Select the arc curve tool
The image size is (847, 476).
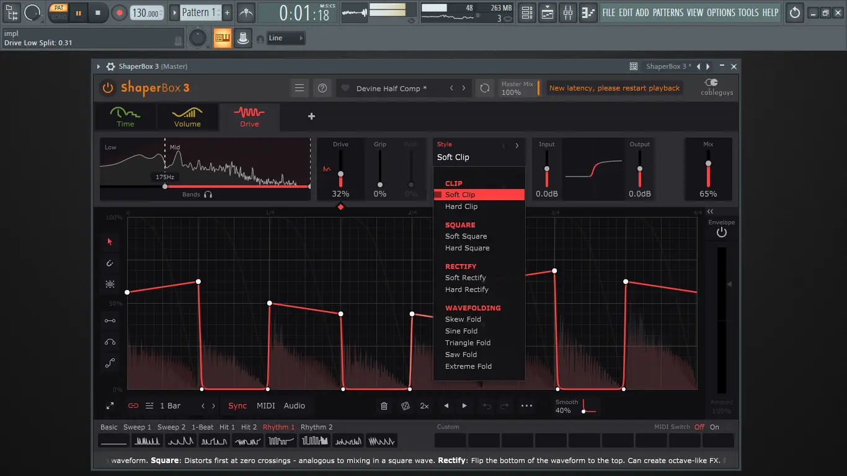pyautogui.click(x=110, y=342)
